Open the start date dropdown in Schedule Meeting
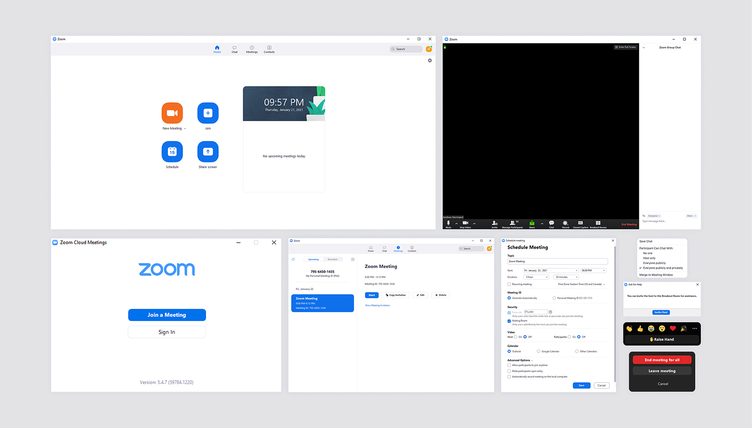The image size is (752, 428). coord(551,270)
